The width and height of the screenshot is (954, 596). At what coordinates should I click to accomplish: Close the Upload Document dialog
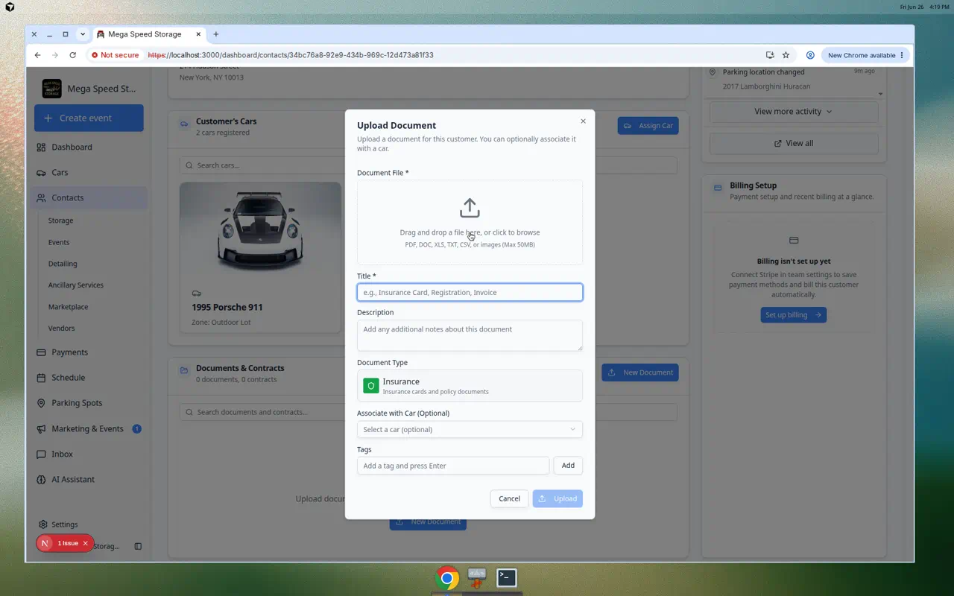583,121
